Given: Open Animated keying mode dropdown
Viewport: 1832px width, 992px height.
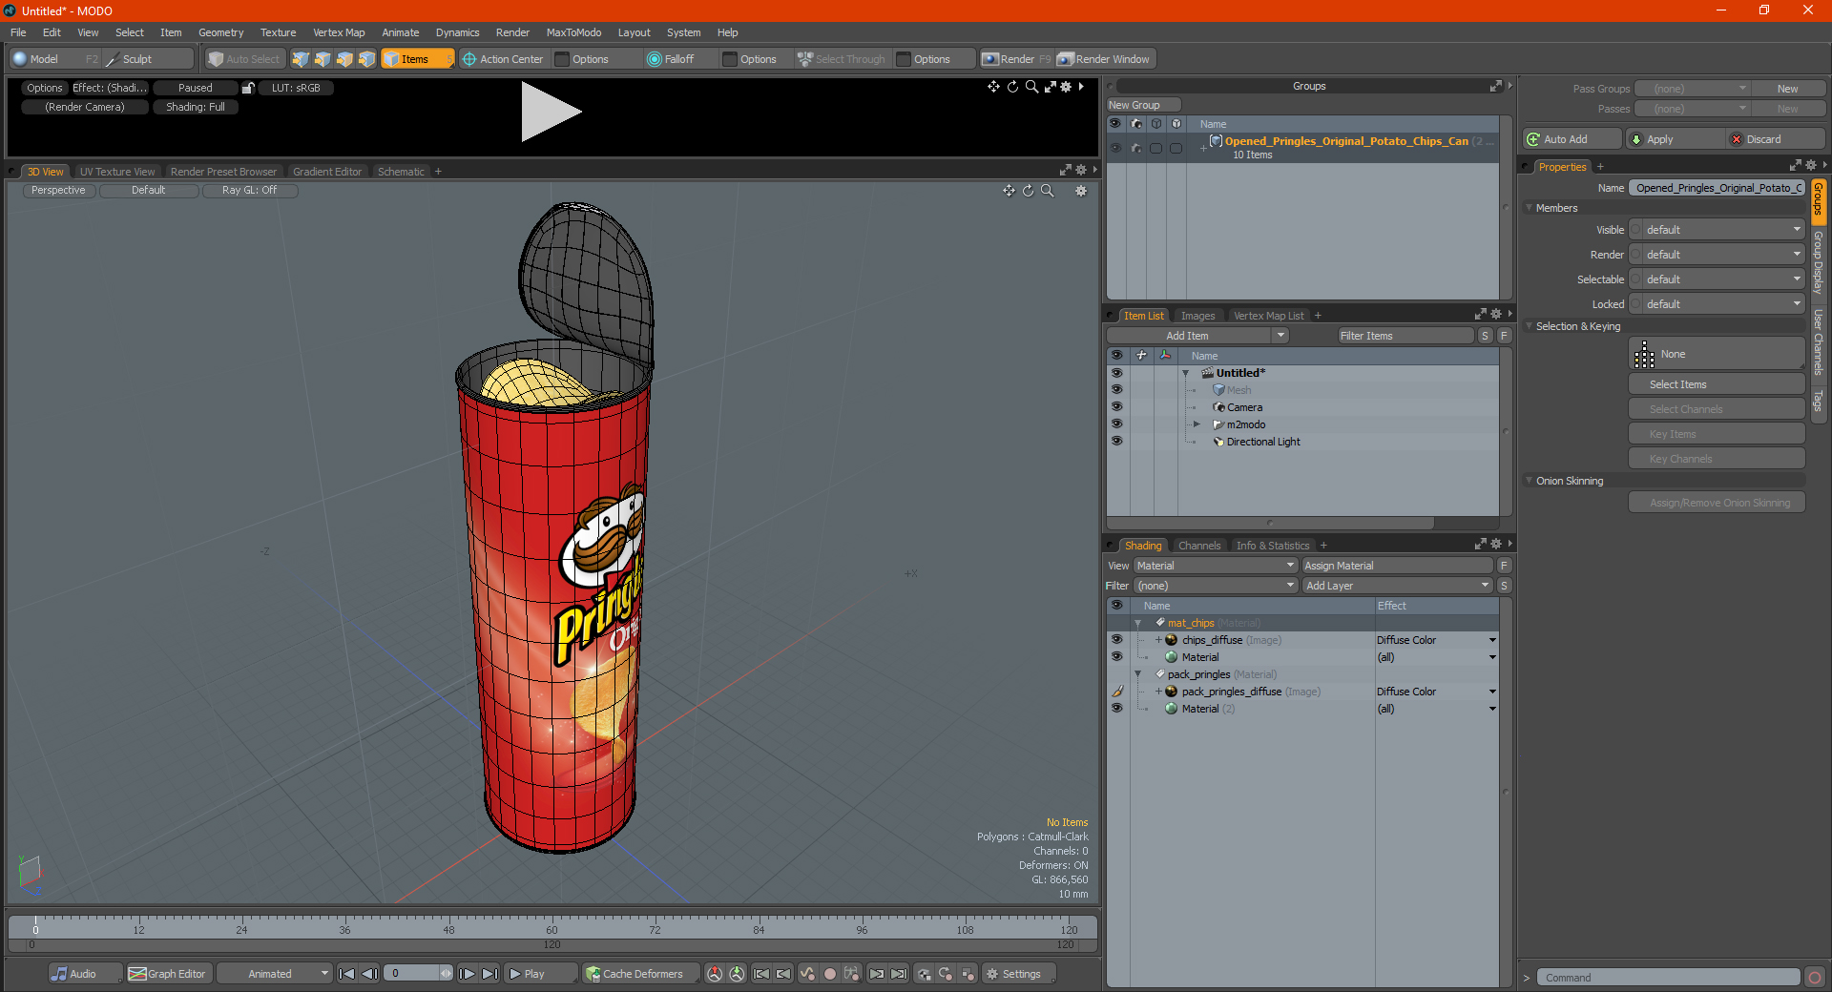Looking at the screenshot, I should [274, 974].
